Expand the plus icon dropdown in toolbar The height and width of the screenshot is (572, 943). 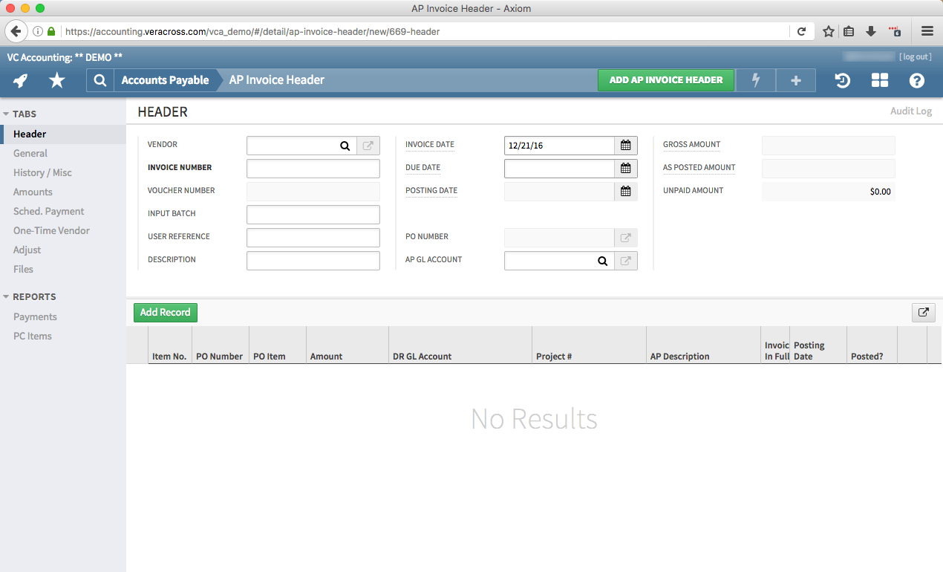[795, 80]
